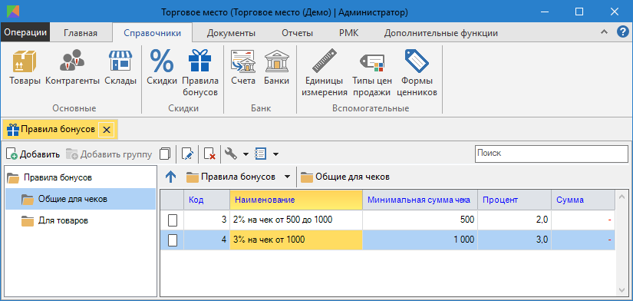Sort by Сумма column header
633x301 pixels.
click(583, 200)
